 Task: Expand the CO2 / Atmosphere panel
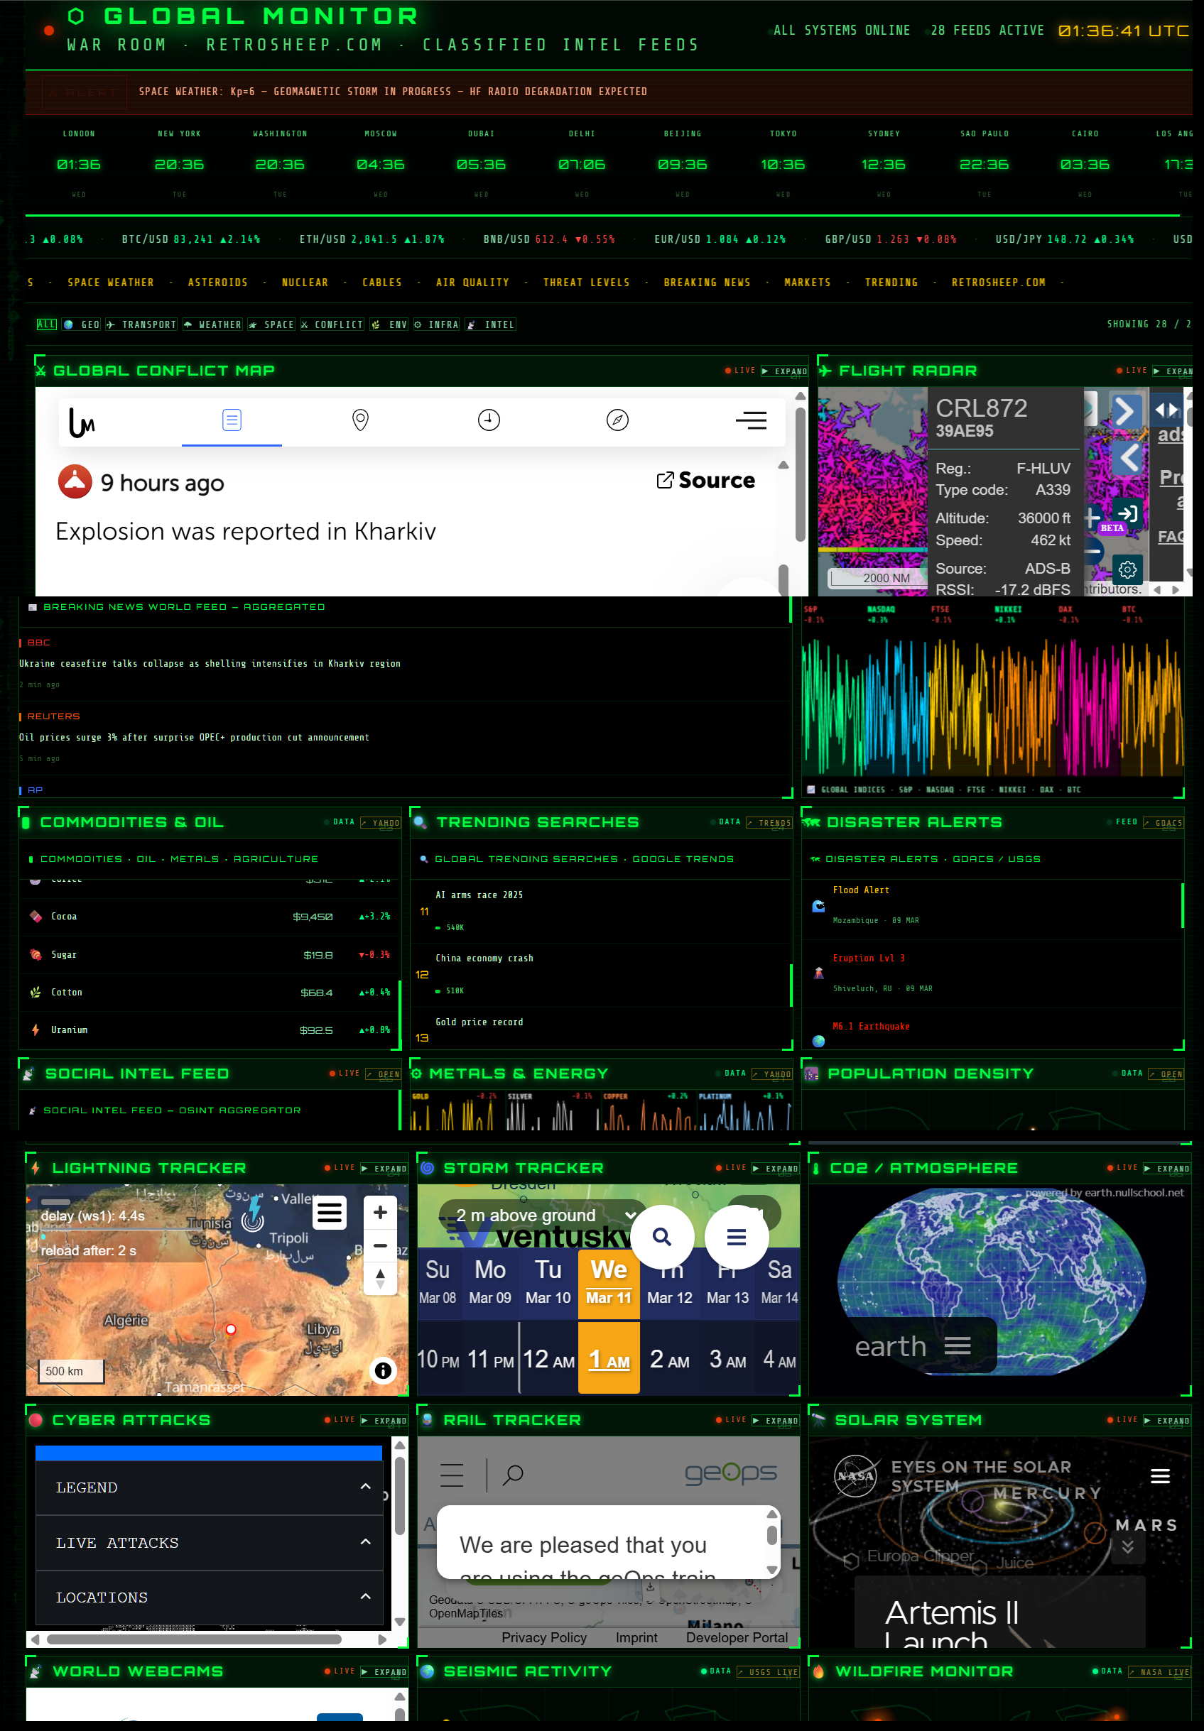coord(1167,1169)
